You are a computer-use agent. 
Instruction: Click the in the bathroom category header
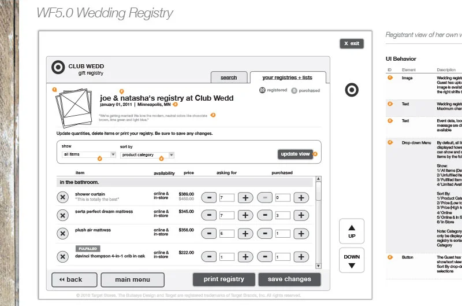[185, 182]
